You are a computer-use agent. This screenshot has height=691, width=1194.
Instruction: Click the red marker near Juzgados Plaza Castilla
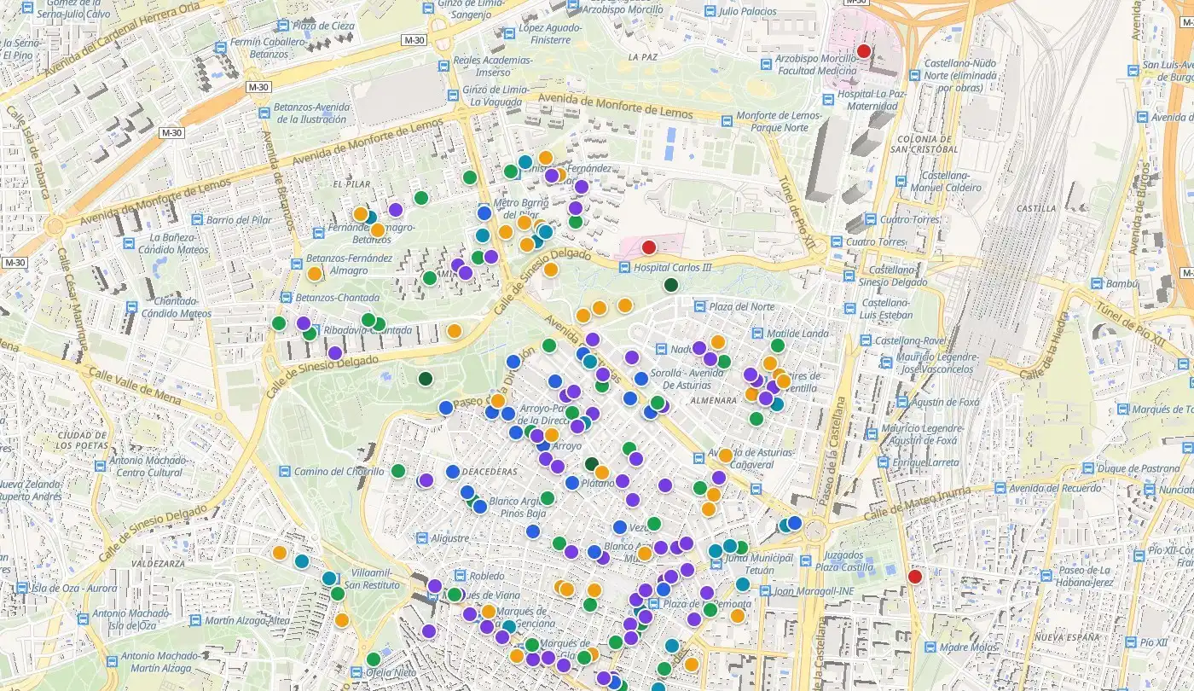[915, 577]
